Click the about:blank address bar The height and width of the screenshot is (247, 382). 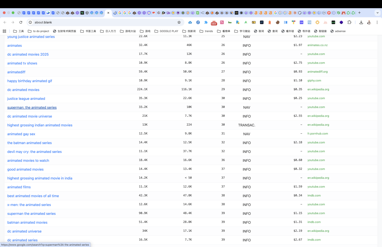point(105,22)
